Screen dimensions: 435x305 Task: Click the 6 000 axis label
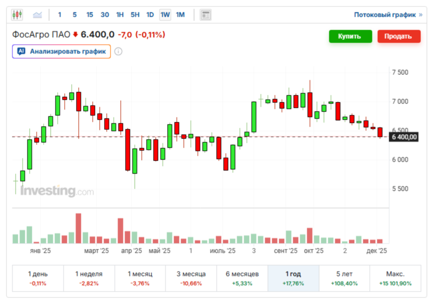click(400, 160)
